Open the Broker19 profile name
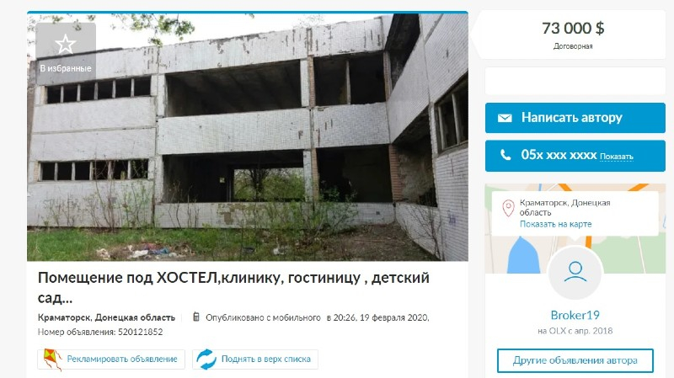 pyautogui.click(x=575, y=316)
